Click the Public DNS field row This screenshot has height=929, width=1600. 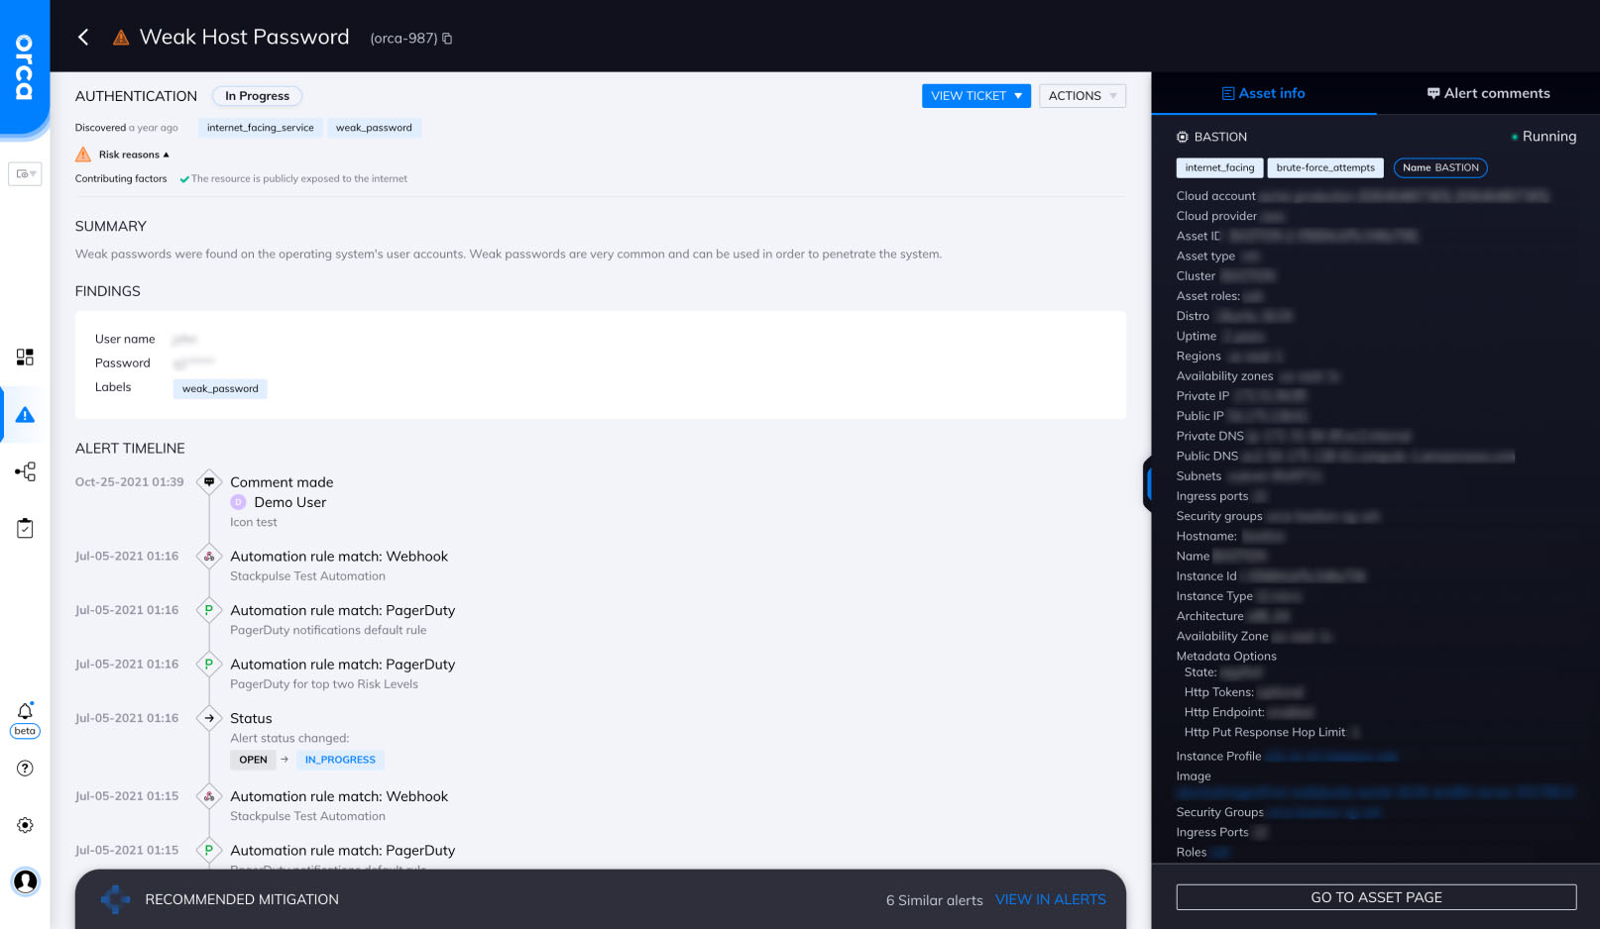coord(1345,457)
